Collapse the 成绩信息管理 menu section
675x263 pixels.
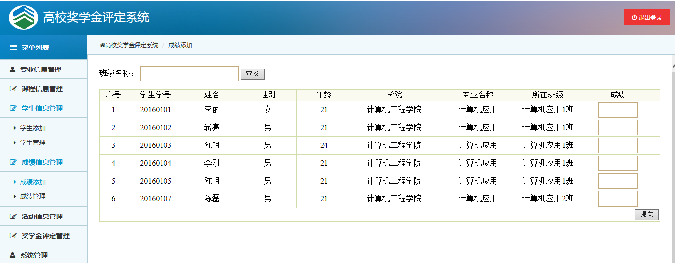44,162
